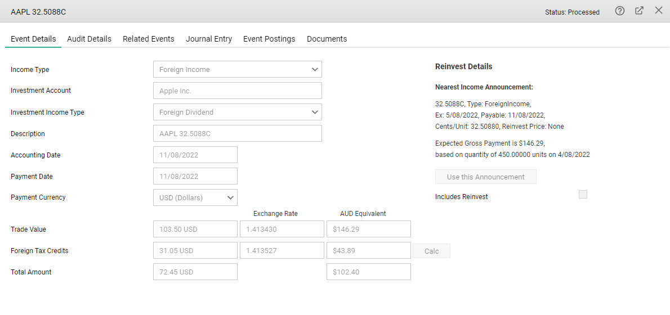Click the AUD Equivalent column header
This screenshot has width=670, height=315.
point(363,213)
